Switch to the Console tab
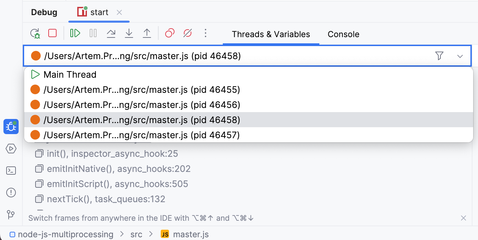Screen dimensions: 478x240 [x=343, y=34]
